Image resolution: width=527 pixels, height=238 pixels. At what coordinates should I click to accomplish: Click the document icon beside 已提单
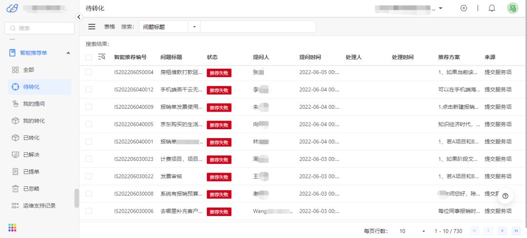[15, 172]
